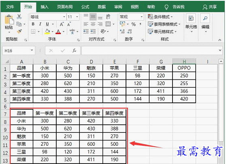Decrease font size with small A icon
Image resolution: width=226 pixels, height=164 pixels.
[x=69, y=24]
